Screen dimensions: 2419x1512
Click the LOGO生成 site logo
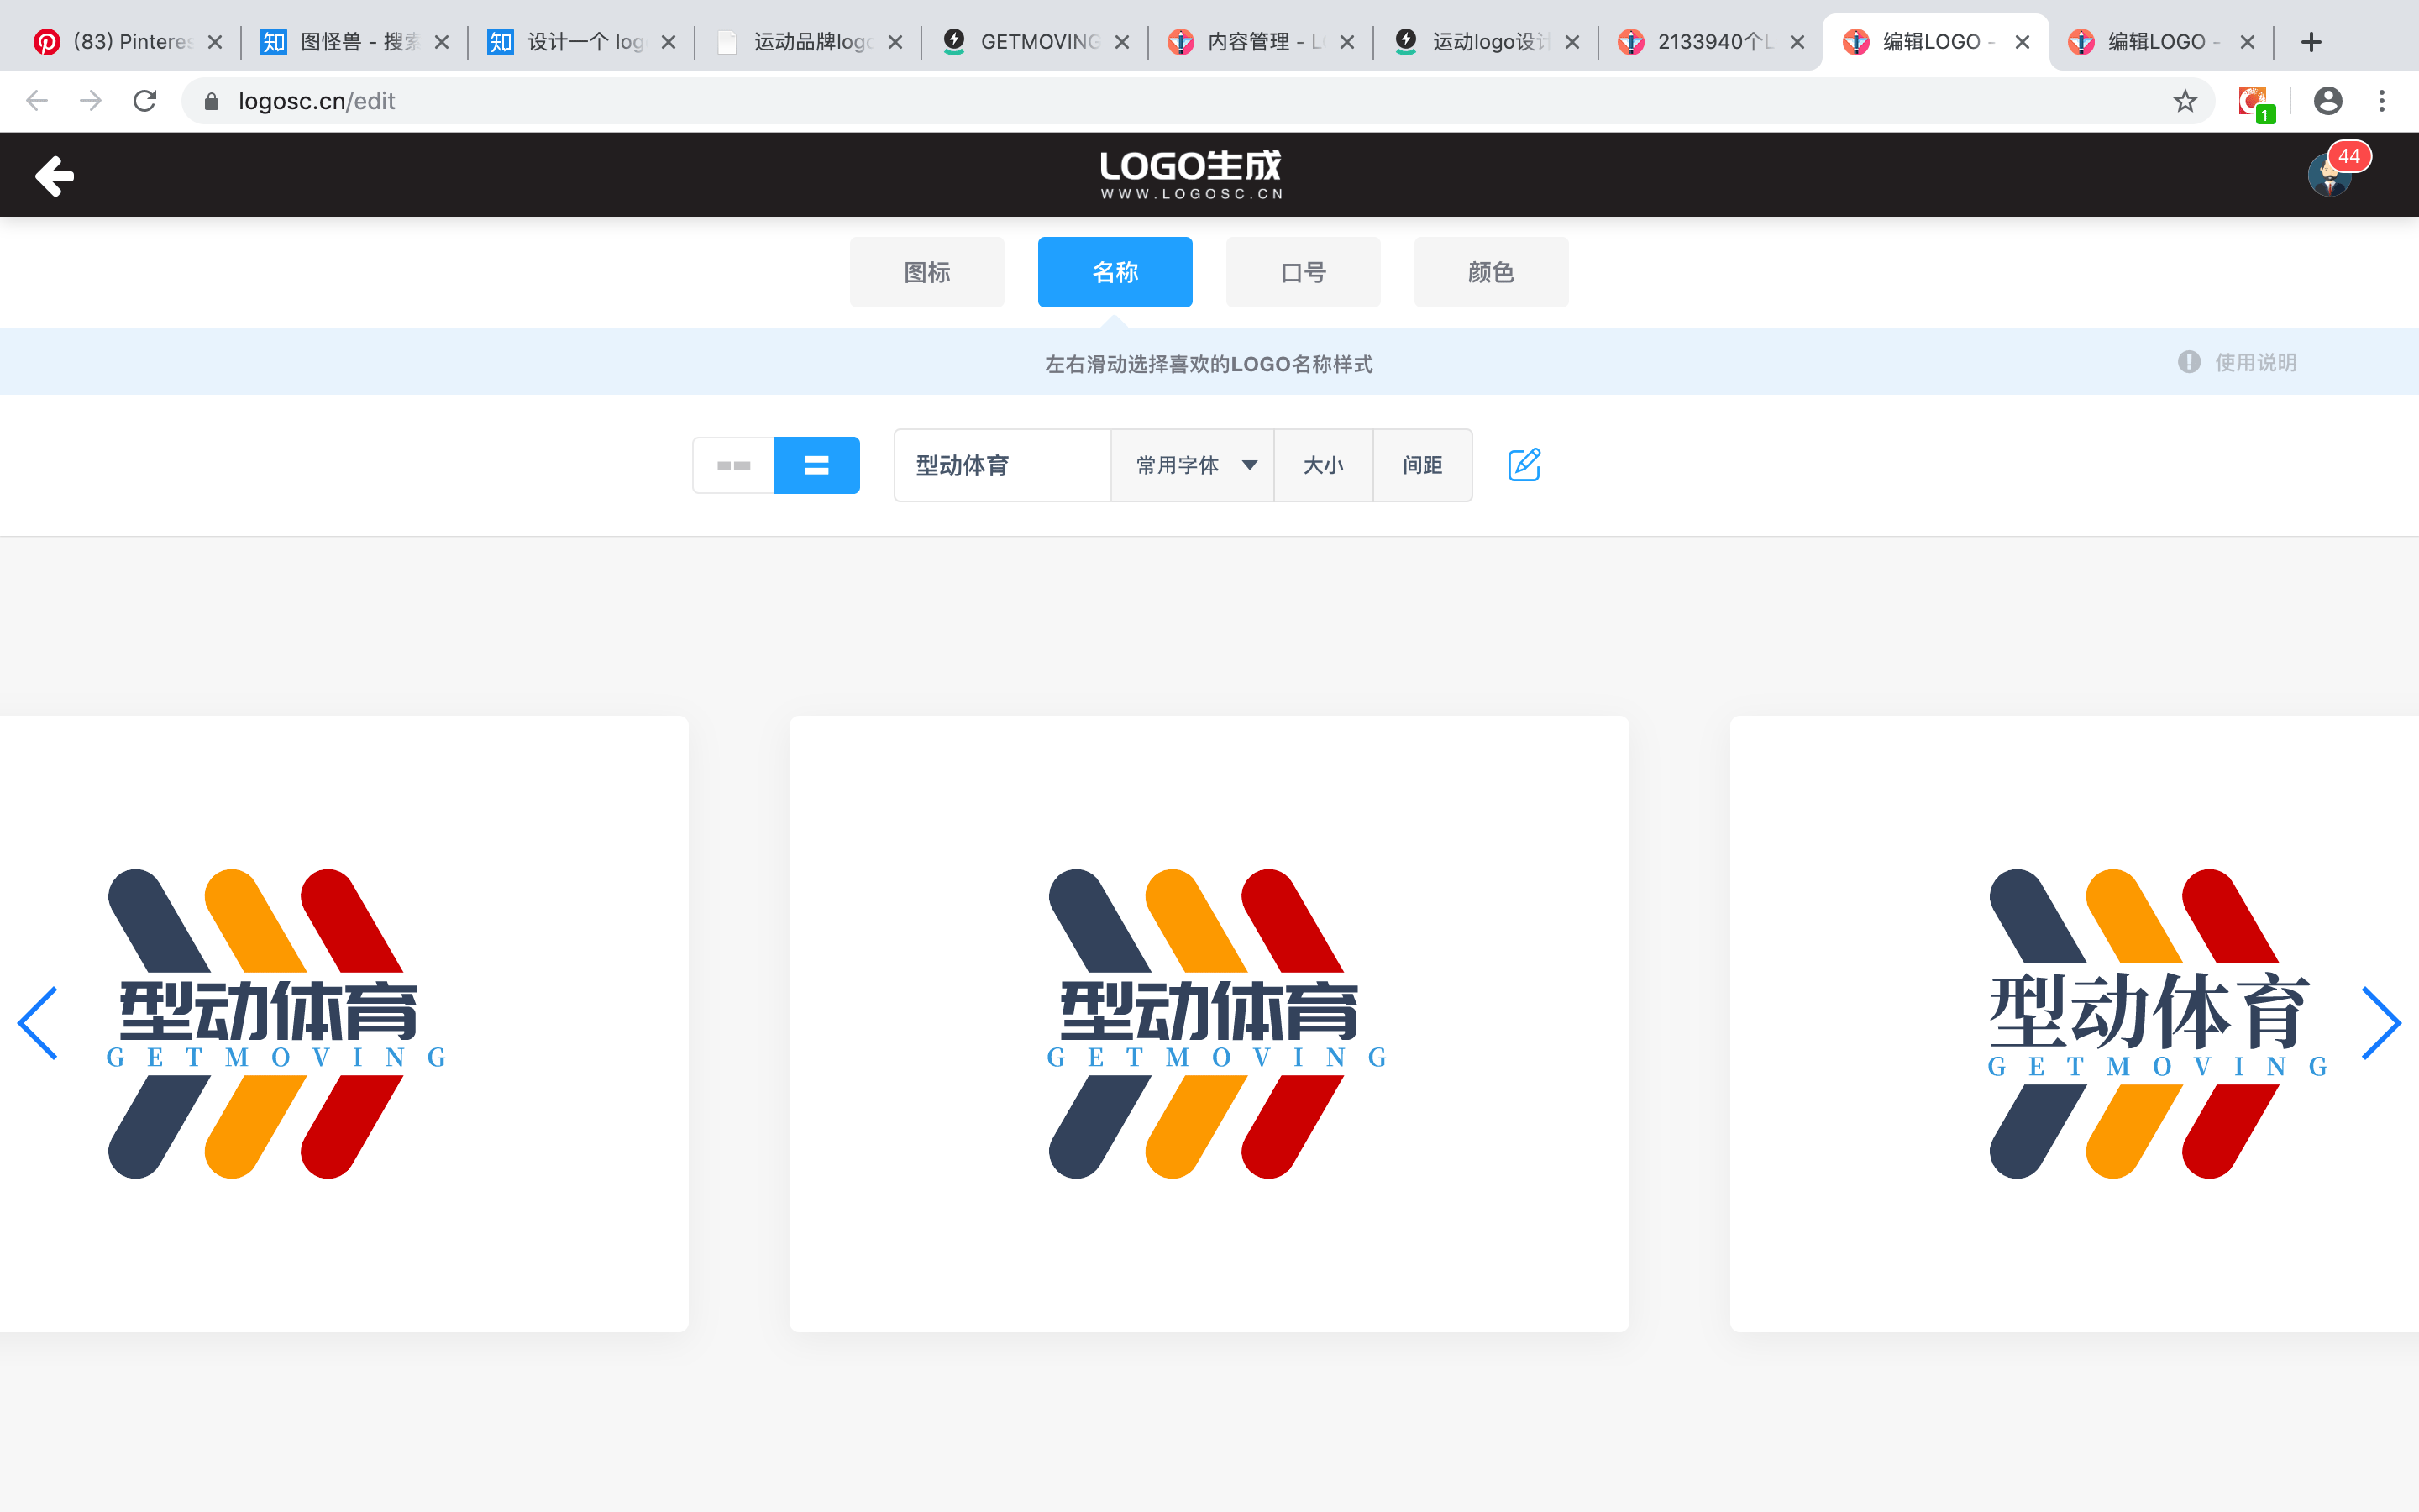[1190, 174]
